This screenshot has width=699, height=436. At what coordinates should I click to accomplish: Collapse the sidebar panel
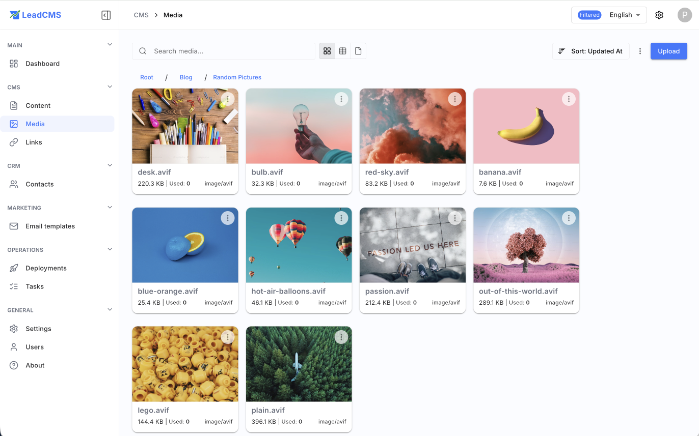(106, 15)
